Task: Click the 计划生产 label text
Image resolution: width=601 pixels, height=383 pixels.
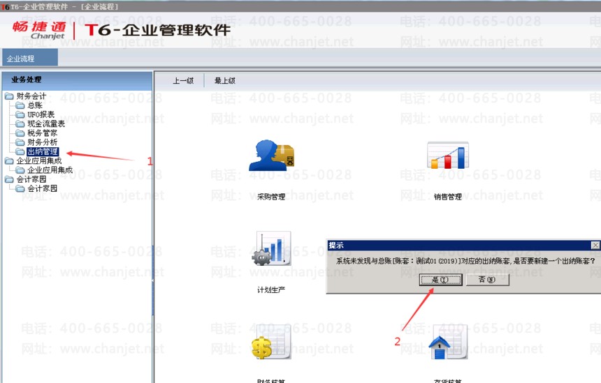Action: point(271,290)
